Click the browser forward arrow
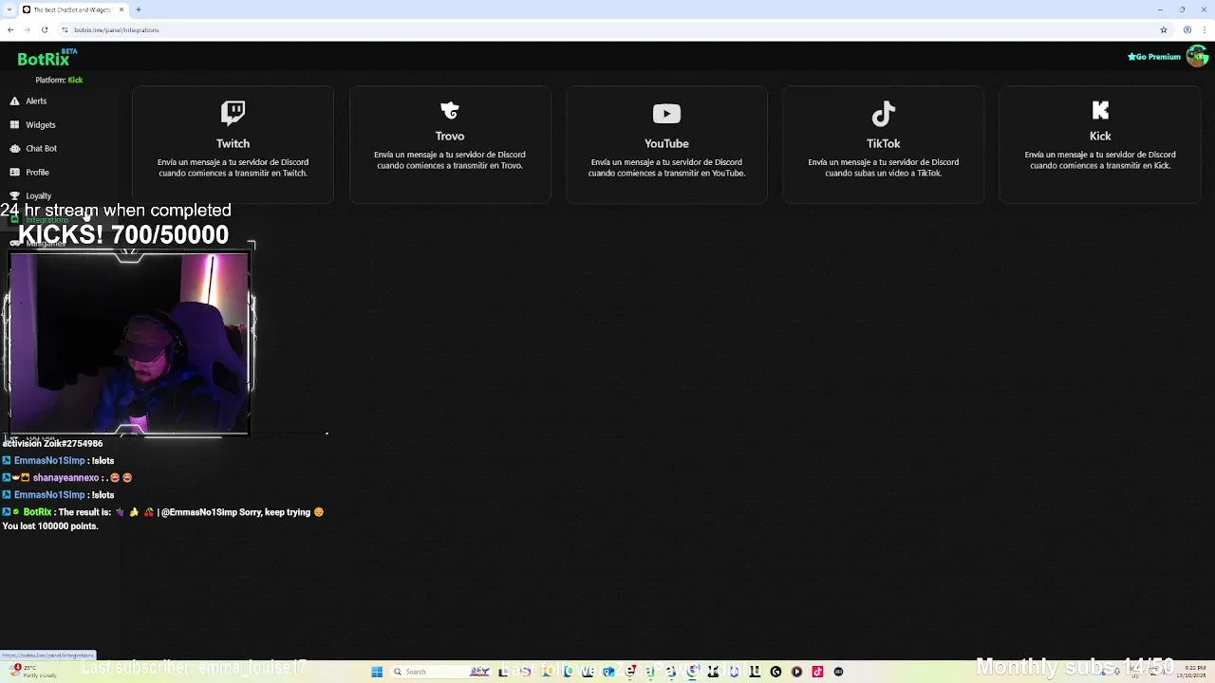Screen dimensions: 1215x683 (27, 29)
